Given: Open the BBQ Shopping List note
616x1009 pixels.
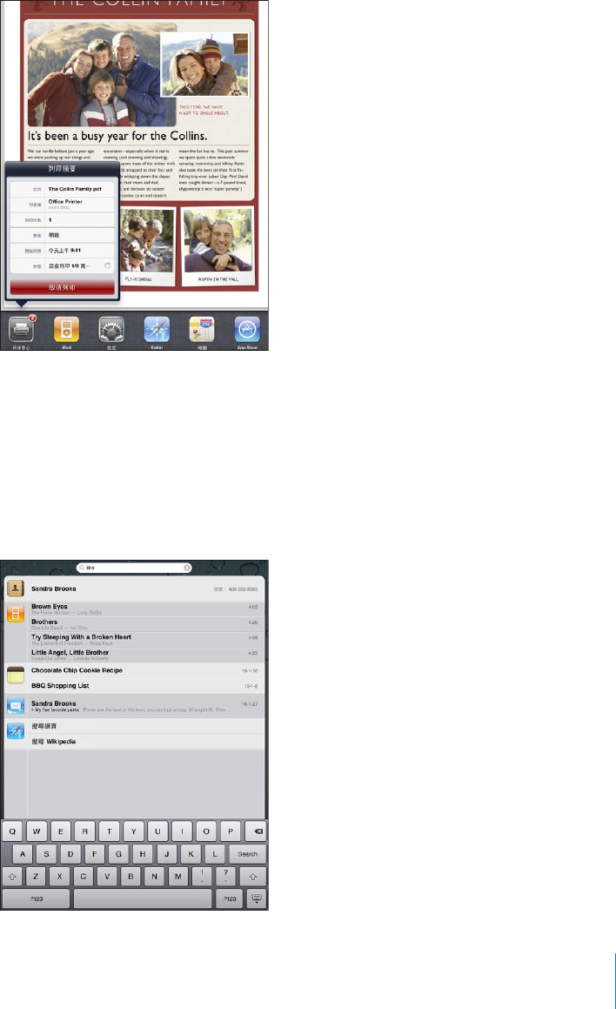Looking at the screenshot, I should 146,686.
